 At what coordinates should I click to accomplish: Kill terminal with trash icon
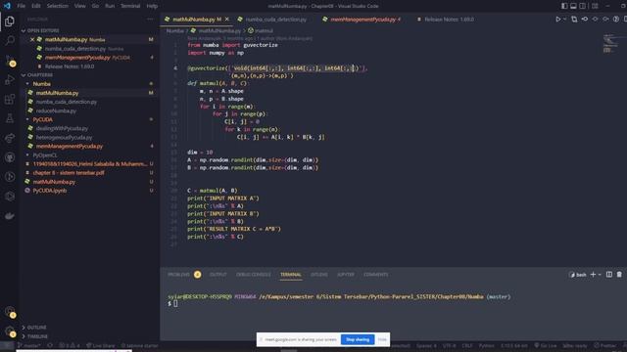click(x=619, y=275)
